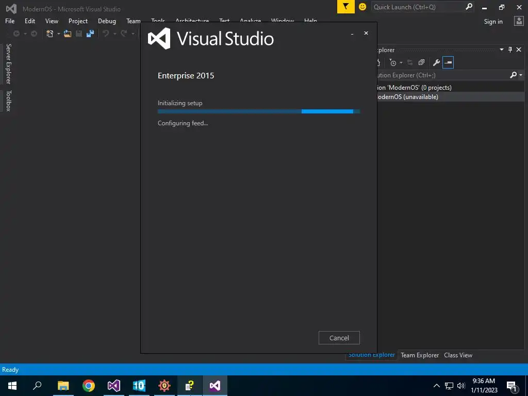The width and height of the screenshot is (528, 396).
Task: Click the Quick Launch magnifier icon
Action: tap(469, 6)
